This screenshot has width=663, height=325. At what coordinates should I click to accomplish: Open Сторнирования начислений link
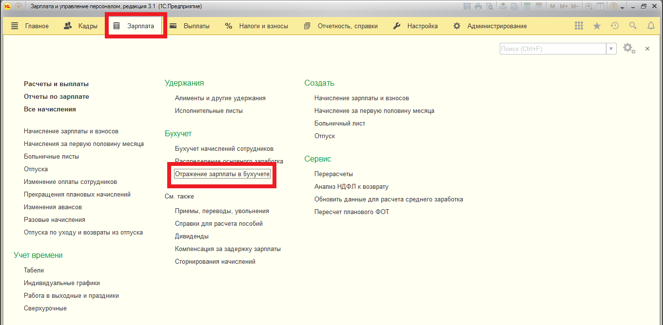[215, 262]
